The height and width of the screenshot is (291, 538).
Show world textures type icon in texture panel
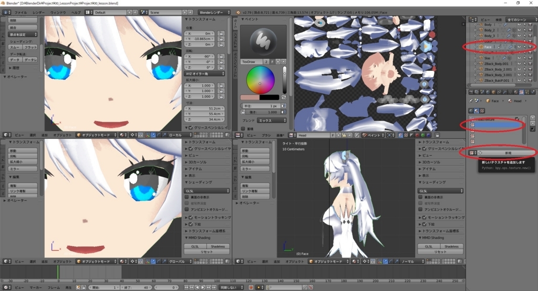tap(471, 111)
